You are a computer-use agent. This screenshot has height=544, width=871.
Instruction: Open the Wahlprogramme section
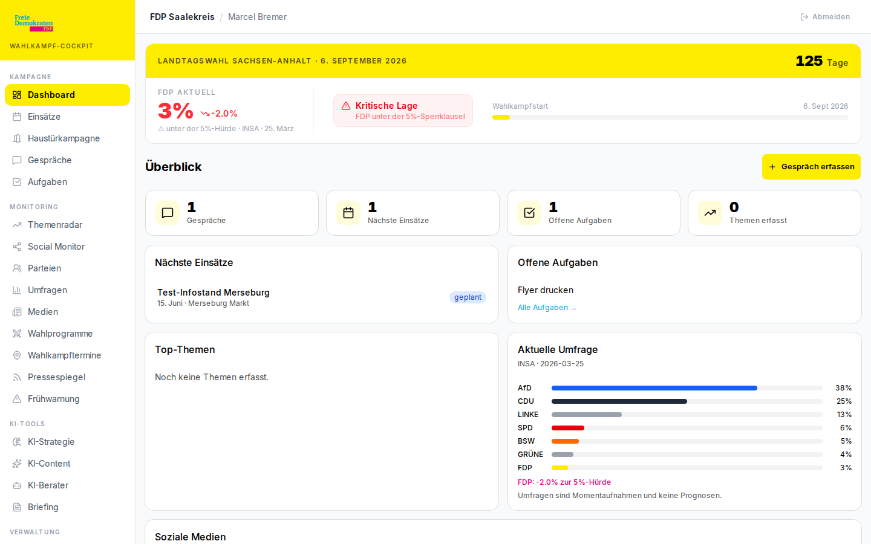tap(67, 334)
